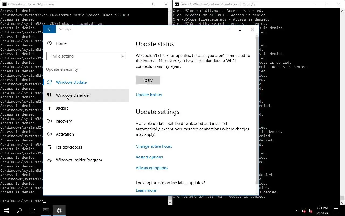Screen dimensions: 345x216
Task: Open the Activation settings page
Action: pyautogui.click(x=86, y=134)
